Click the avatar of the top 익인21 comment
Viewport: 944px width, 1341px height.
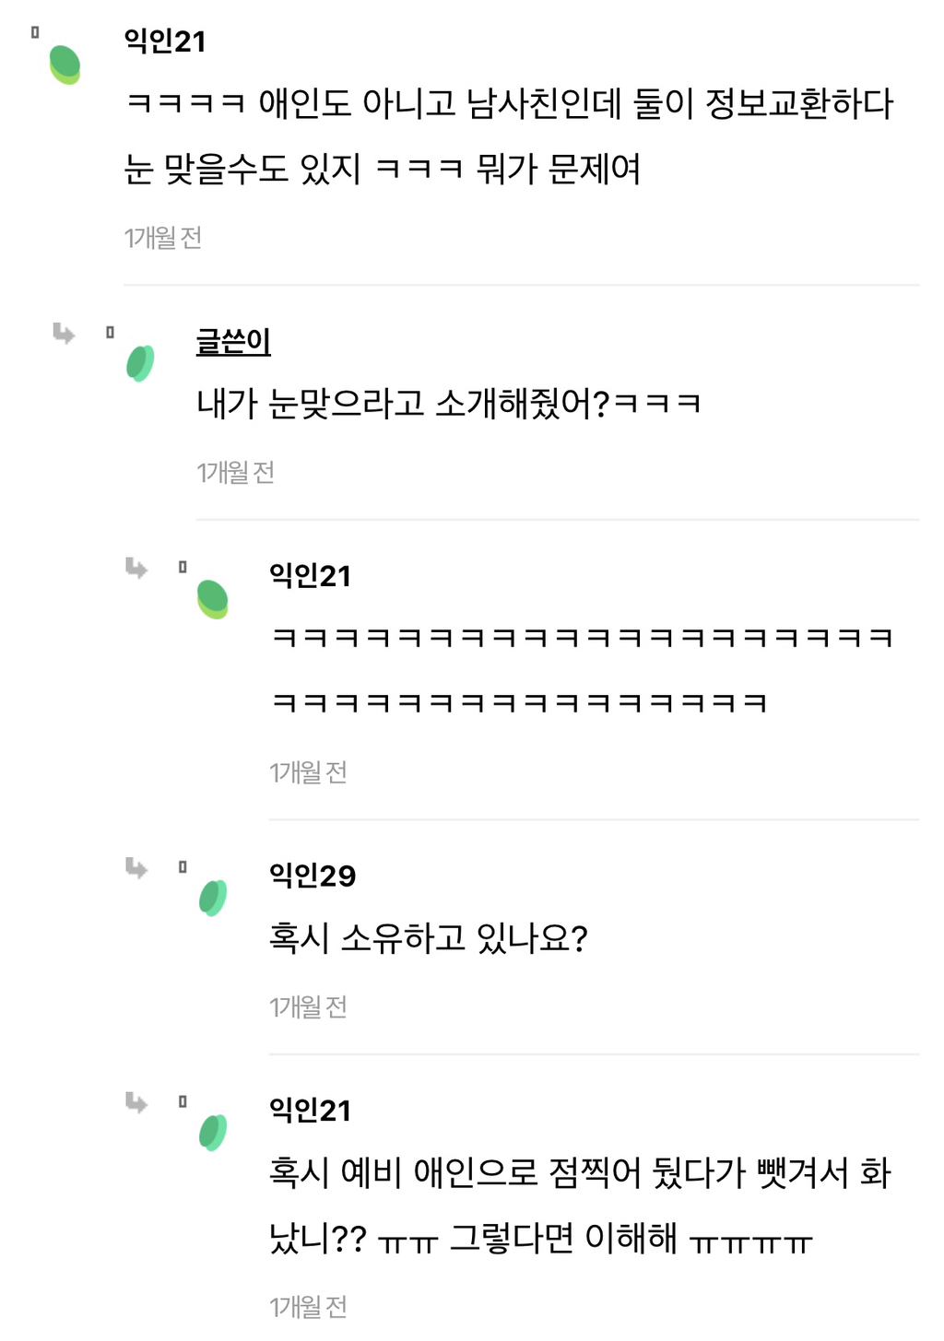[65, 65]
